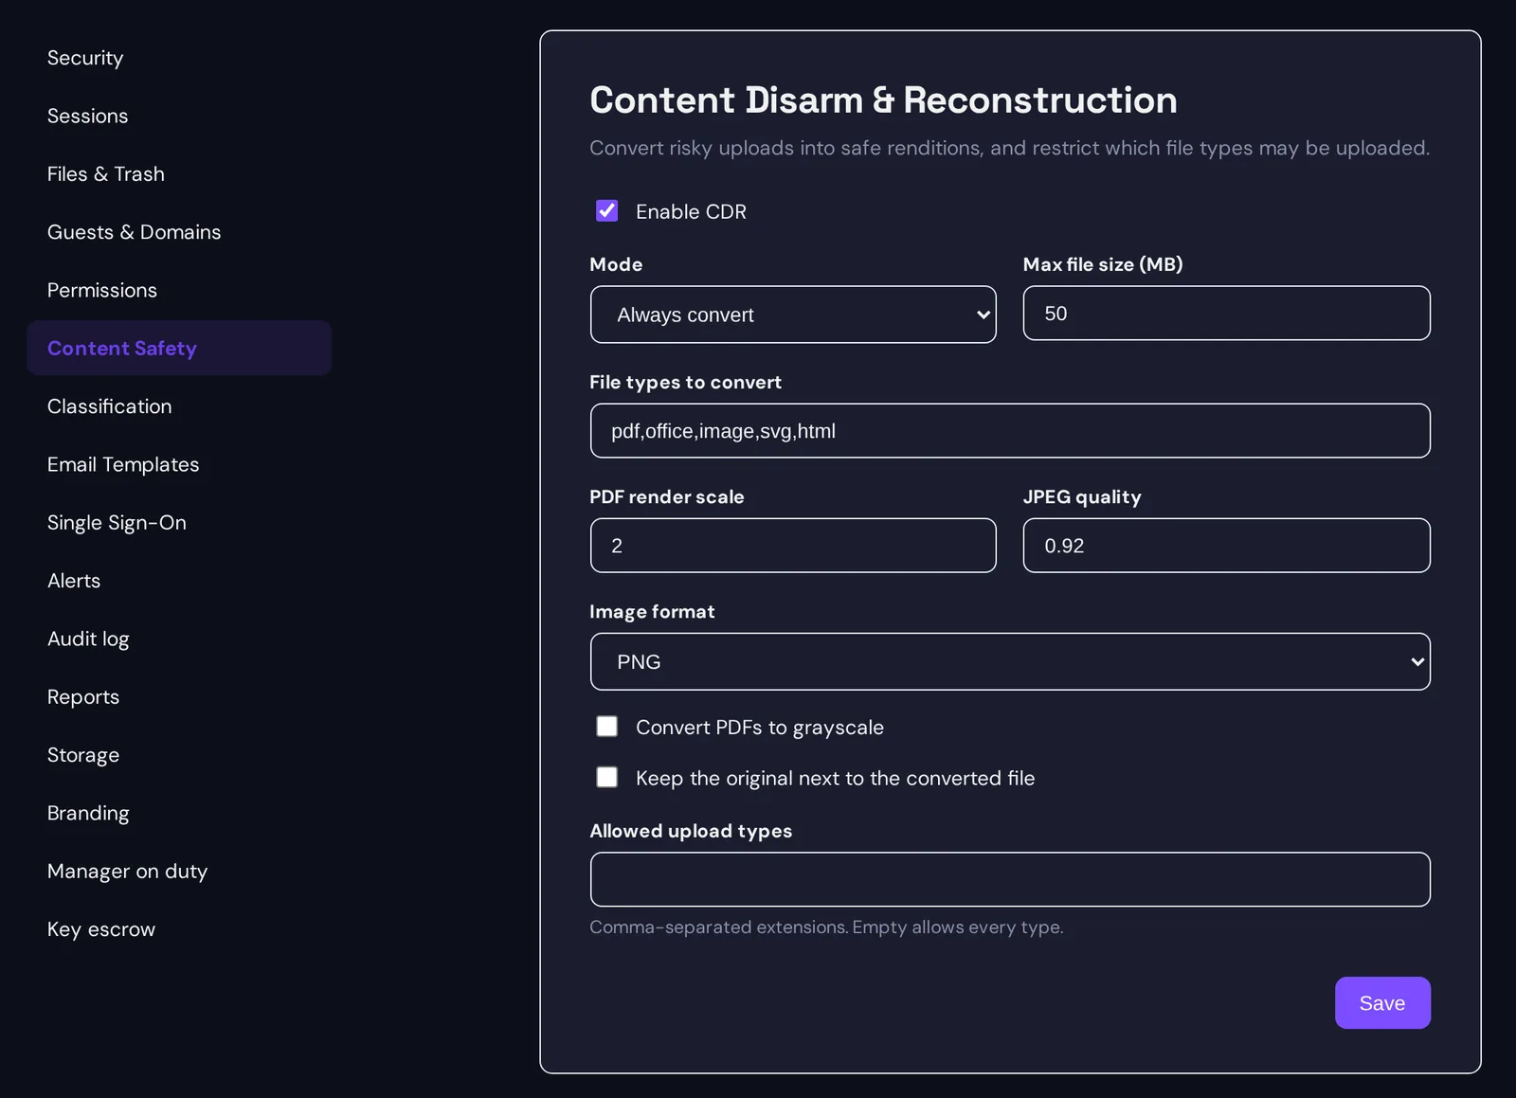
Task: Open Single Sign-On settings
Action: (179, 522)
